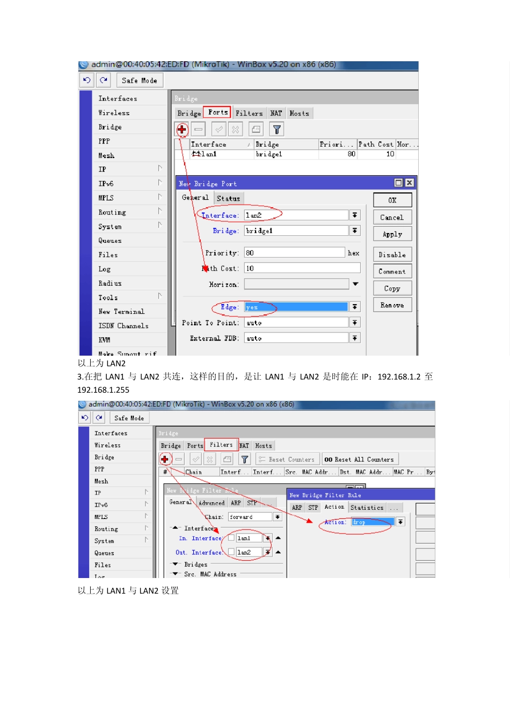Expand Src. MAC Address section
The image size is (510, 722).
pos(176,574)
